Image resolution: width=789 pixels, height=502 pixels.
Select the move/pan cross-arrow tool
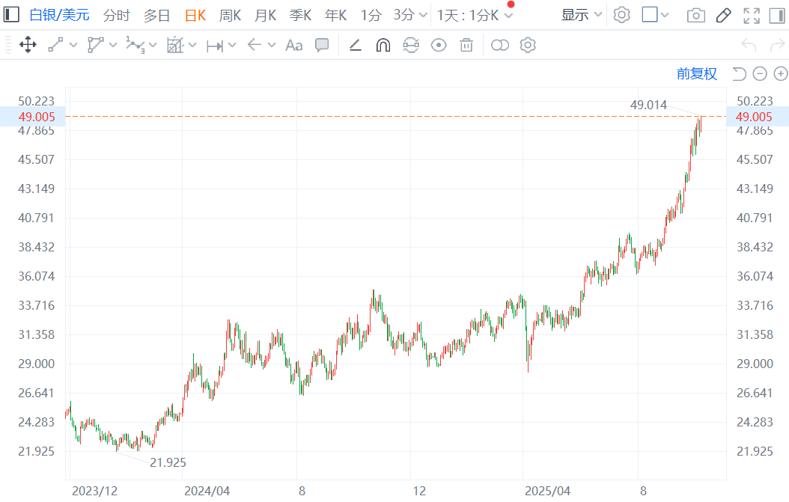28,46
